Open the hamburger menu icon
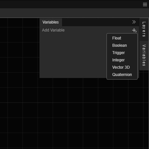 [x=145, y=4]
